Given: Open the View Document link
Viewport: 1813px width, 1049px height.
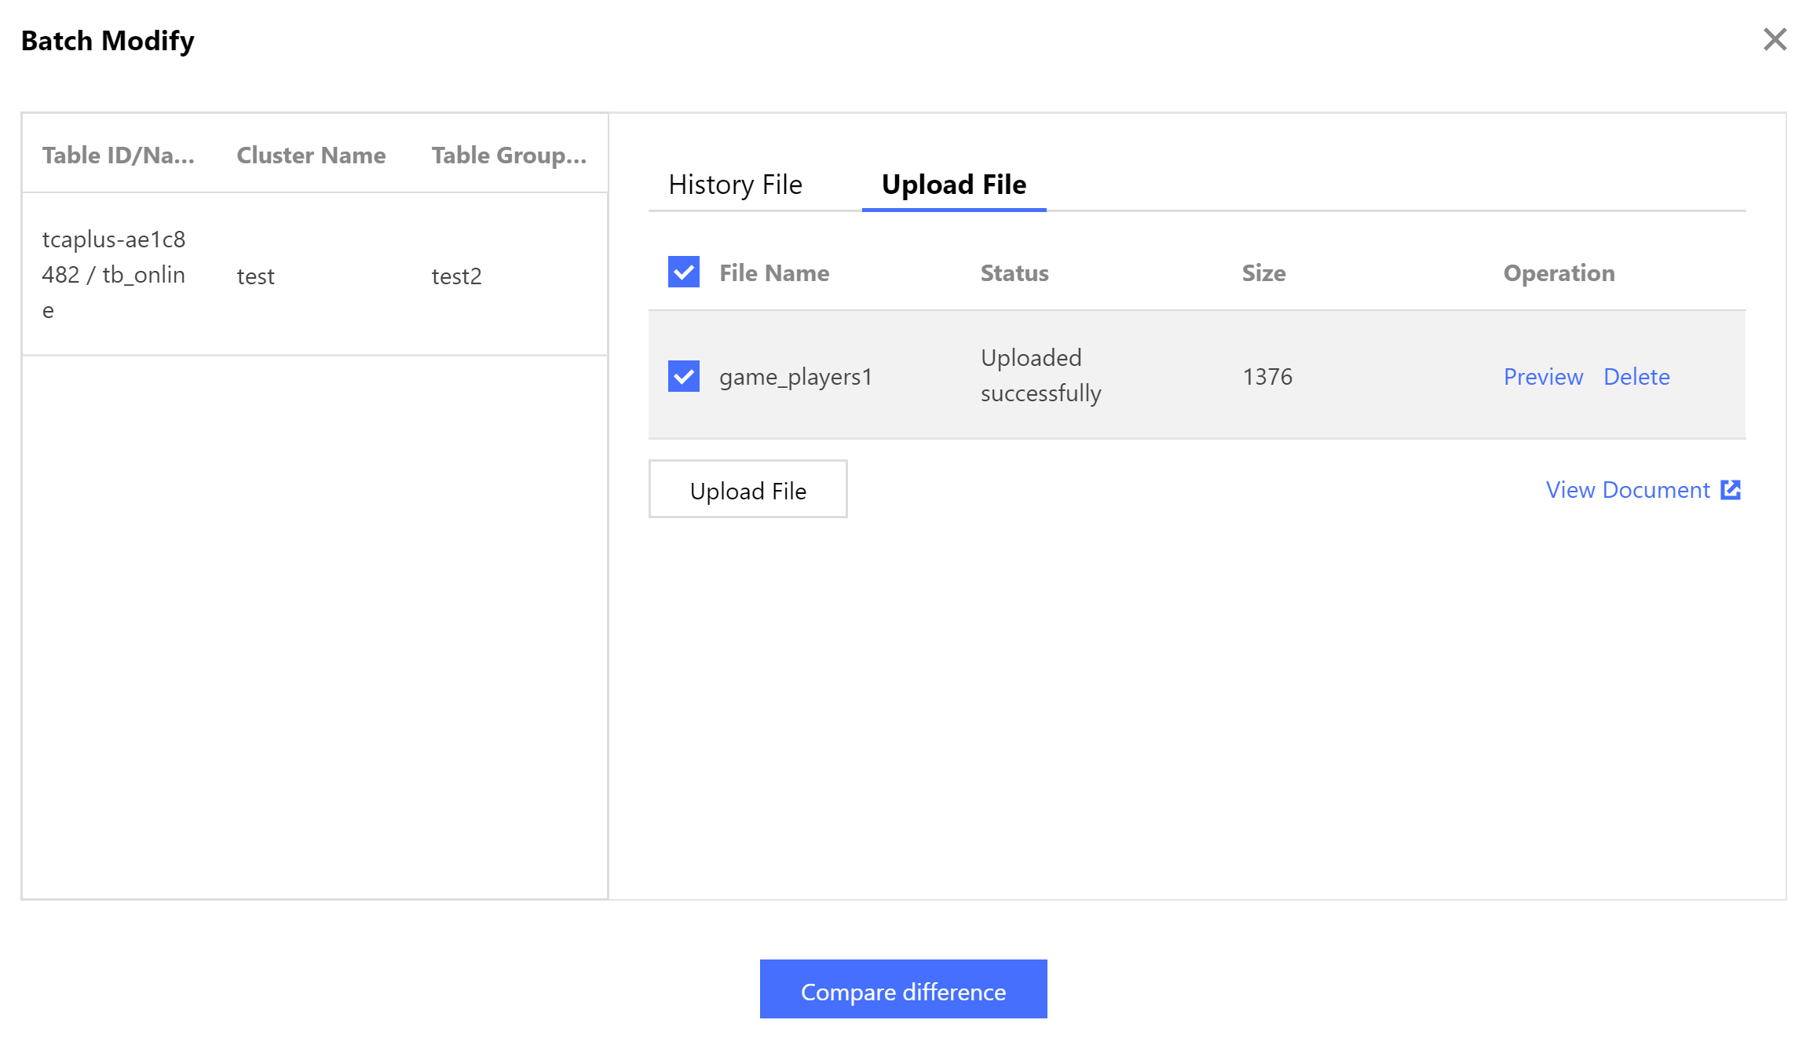Looking at the screenshot, I should tap(1627, 490).
